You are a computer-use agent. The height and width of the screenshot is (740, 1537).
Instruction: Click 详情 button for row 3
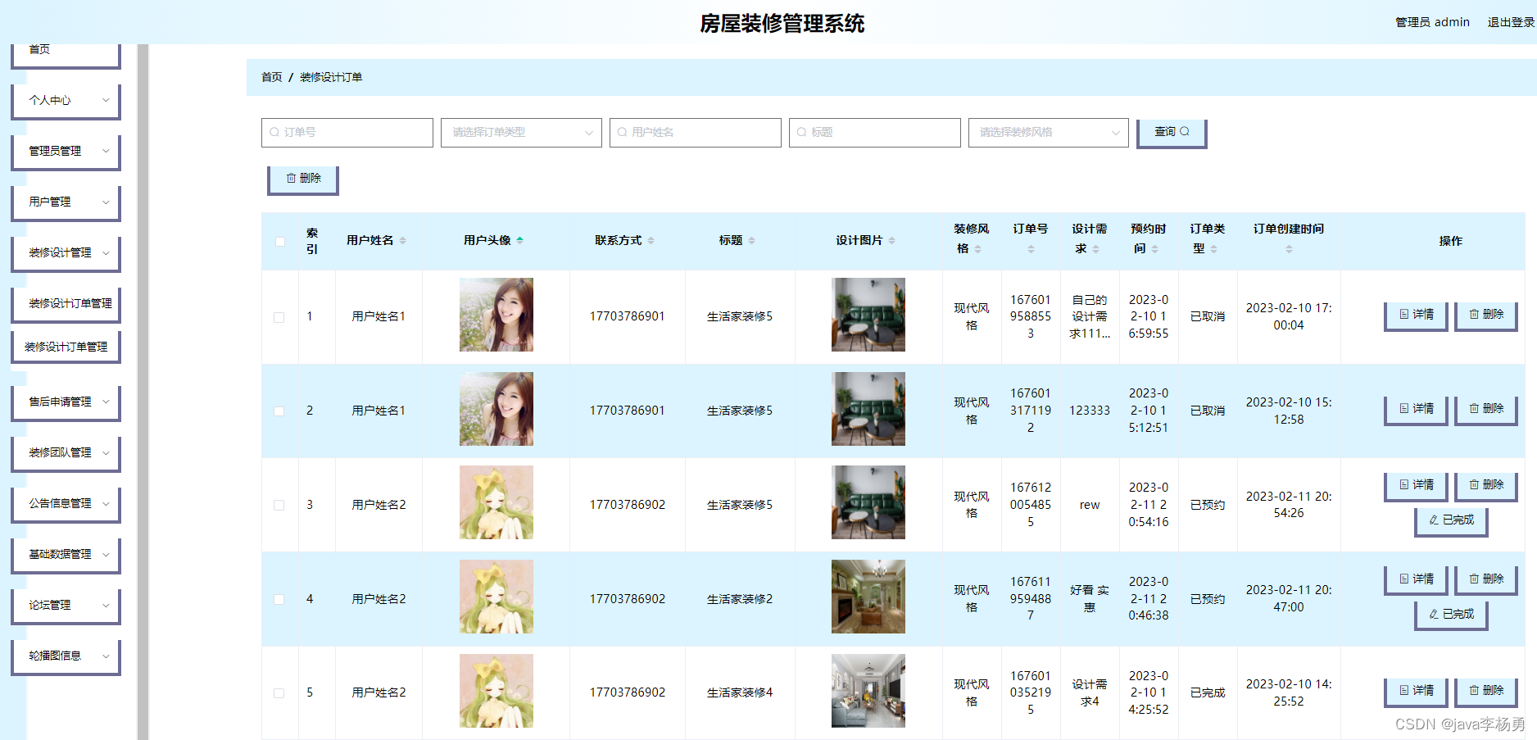coord(1416,486)
